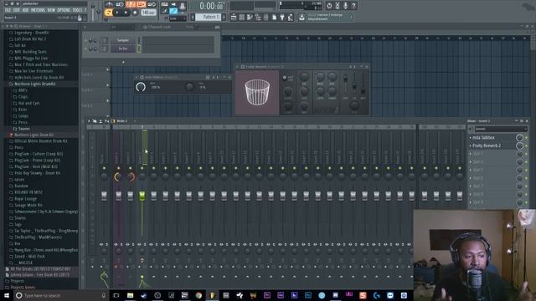Open the Loops subfolder

pyautogui.click(x=23, y=116)
